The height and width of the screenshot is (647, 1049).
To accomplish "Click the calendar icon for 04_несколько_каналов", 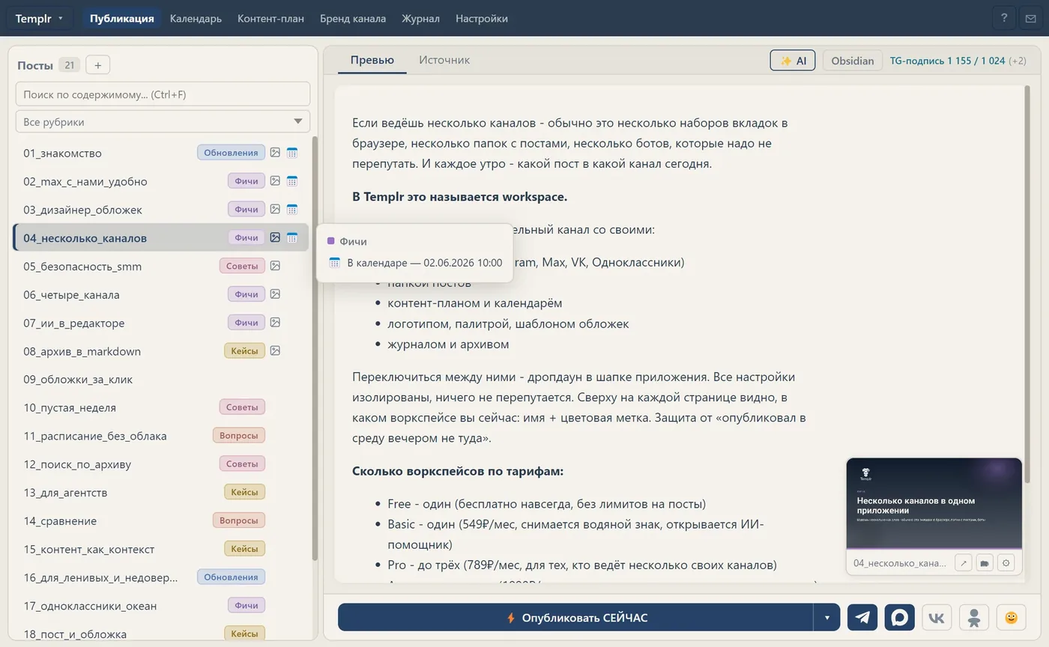I will click(292, 237).
